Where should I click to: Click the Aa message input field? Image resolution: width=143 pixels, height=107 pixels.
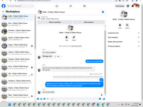(74, 99)
